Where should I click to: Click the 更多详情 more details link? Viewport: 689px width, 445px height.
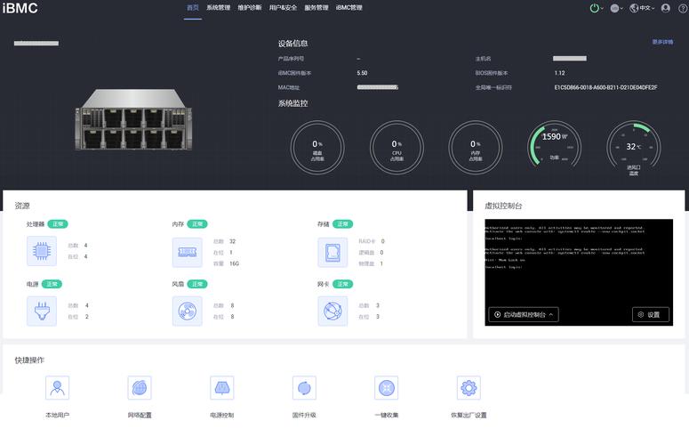click(x=662, y=42)
